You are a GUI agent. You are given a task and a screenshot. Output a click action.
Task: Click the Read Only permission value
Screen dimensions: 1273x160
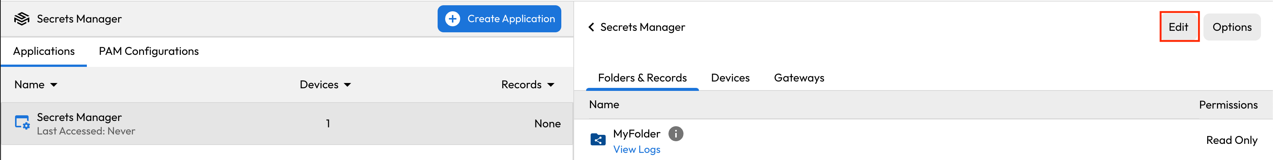[1232, 140]
